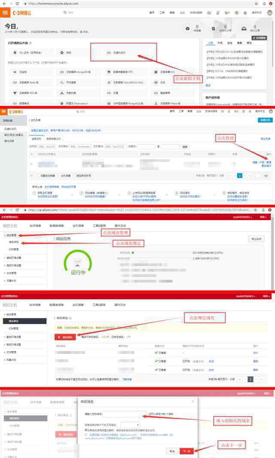The image size is (275, 458).
Task: Click the 了解详情 link below the domain table
Action: pos(127,379)
